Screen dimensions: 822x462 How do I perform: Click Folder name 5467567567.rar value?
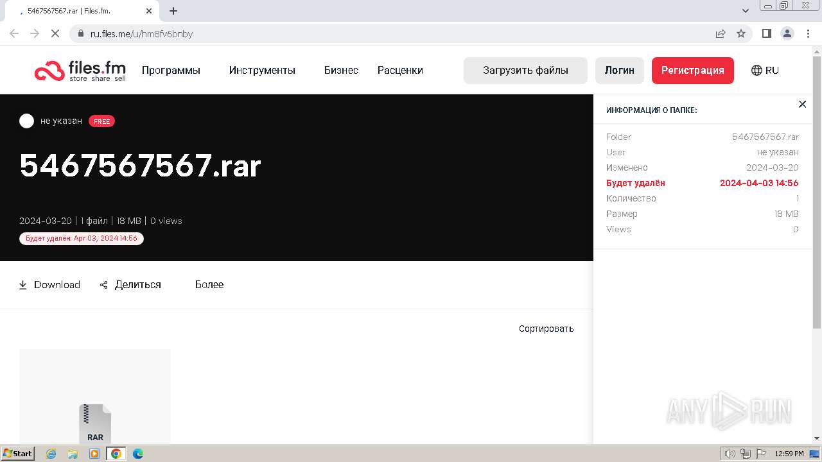tap(765, 137)
